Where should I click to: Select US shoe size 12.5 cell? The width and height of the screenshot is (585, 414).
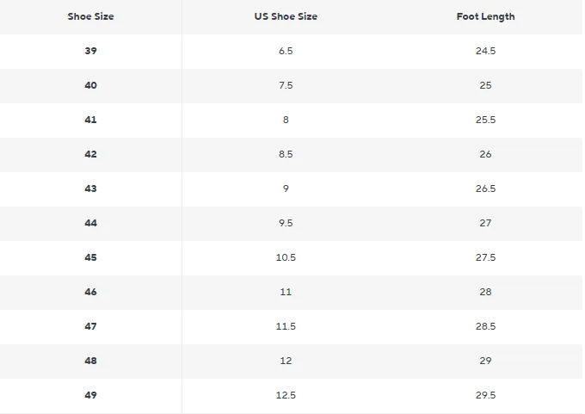[x=286, y=395]
